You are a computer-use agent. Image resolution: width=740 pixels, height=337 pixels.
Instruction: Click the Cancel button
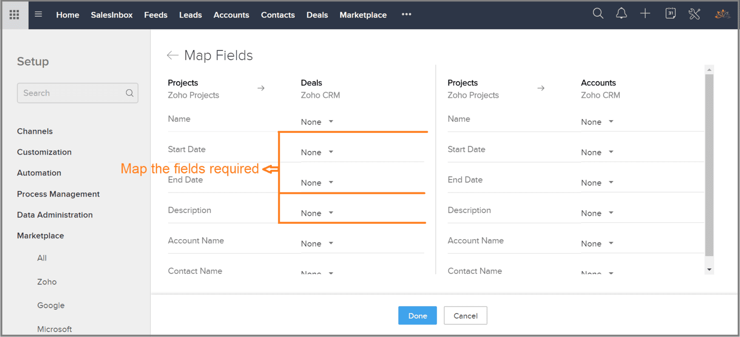(x=465, y=315)
